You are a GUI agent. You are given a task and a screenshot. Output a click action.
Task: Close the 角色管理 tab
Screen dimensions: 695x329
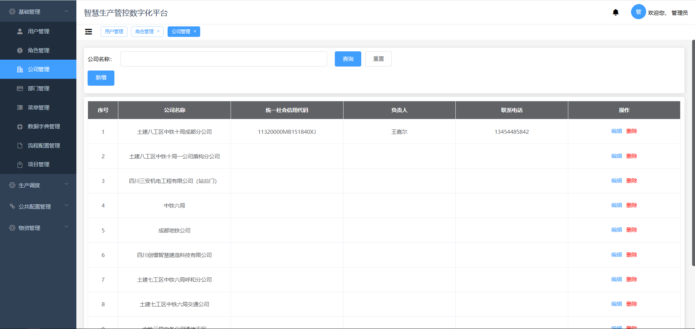[158, 31]
